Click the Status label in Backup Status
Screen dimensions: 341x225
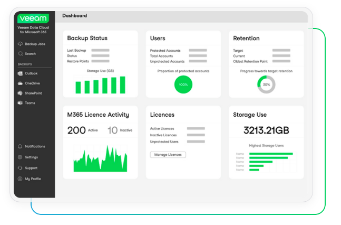point(72,56)
